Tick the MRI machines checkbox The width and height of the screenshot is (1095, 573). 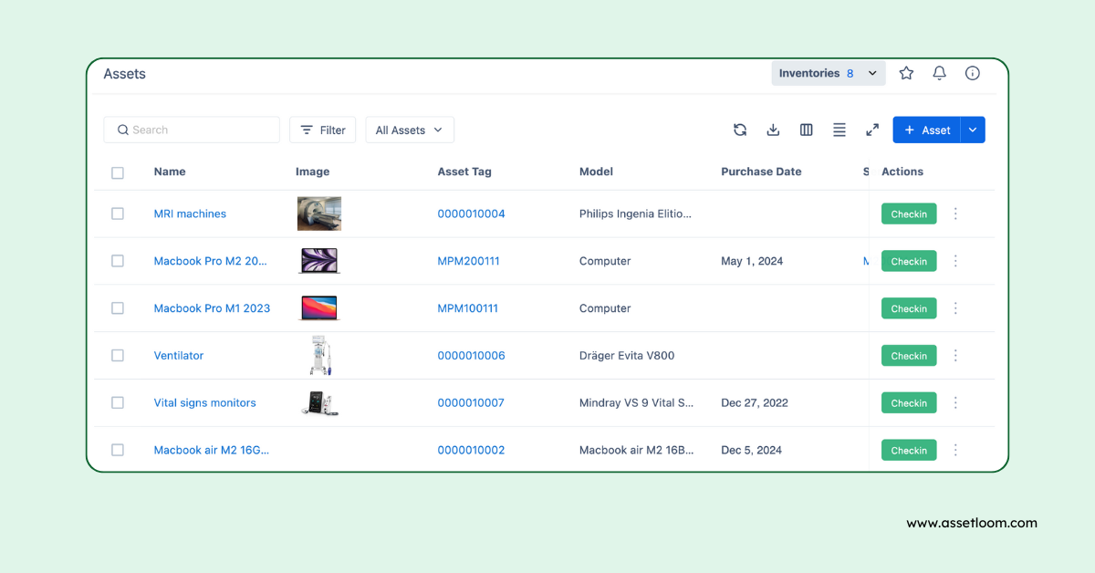[x=118, y=214]
